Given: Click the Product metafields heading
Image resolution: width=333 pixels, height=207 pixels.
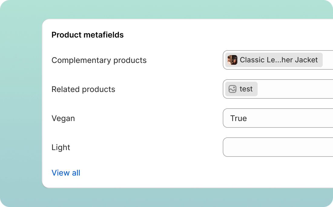Looking at the screenshot, I should [x=87, y=35].
